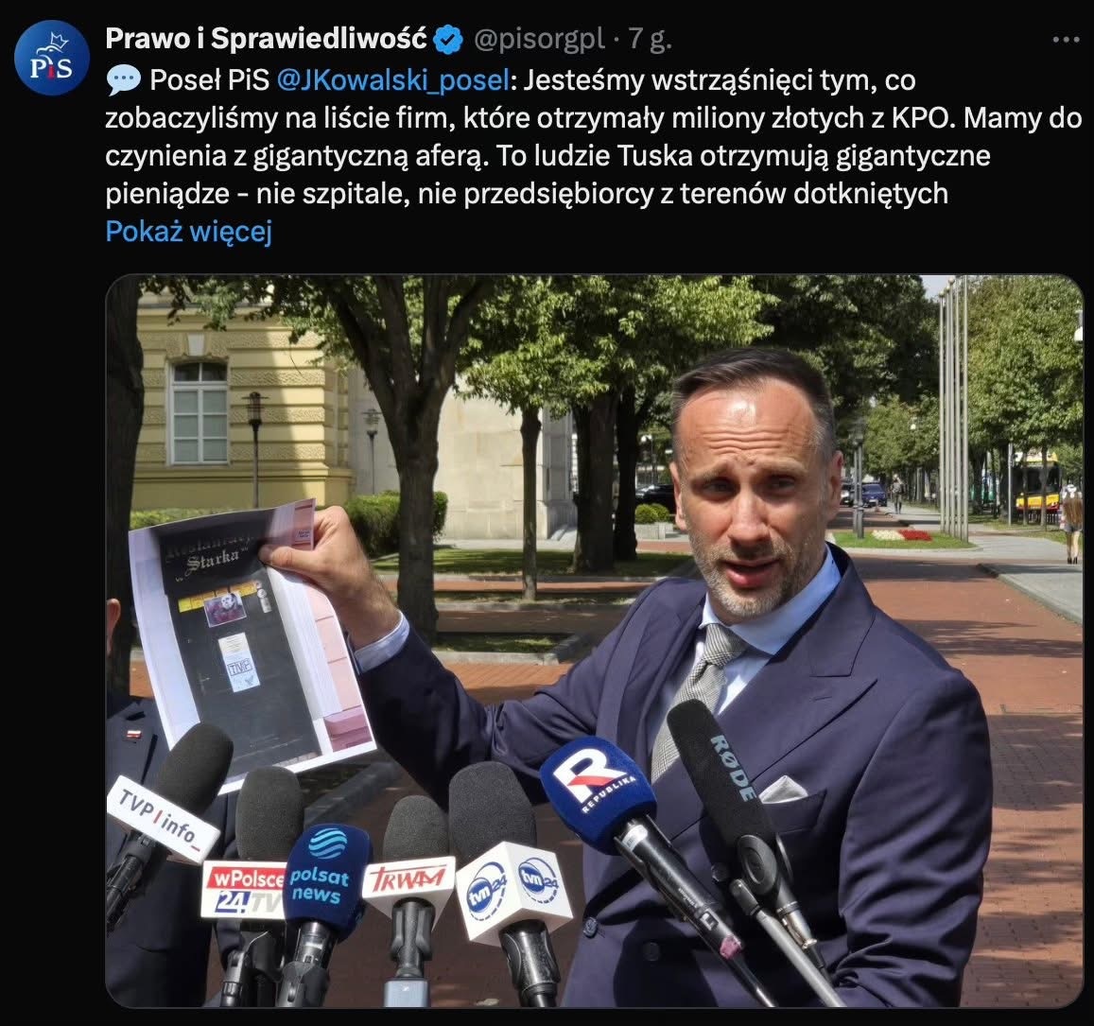Click the speech bubble emoji in tweet

pyautogui.click(x=124, y=81)
